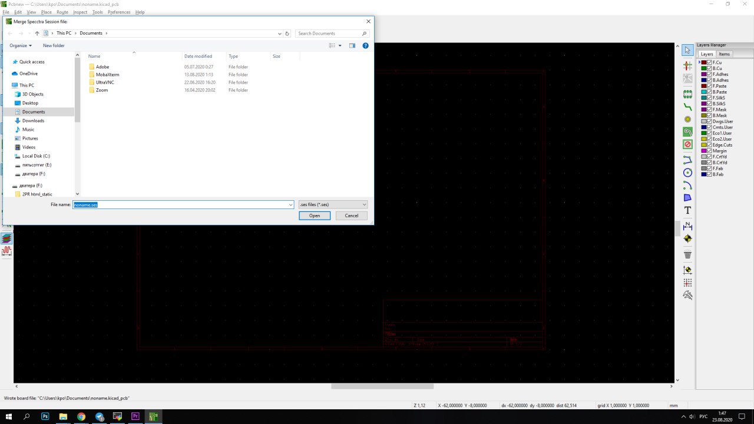Select the Set Grid Origin tool

[687, 283]
